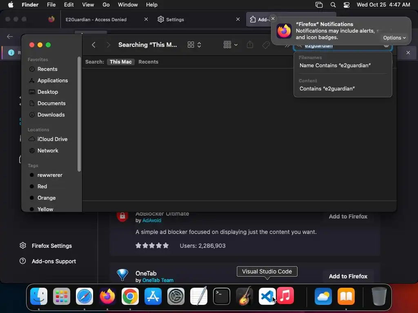Open the OneTab Team author link
Image resolution: width=418 pixels, height=313 pixels.
(x=158, y=280)
